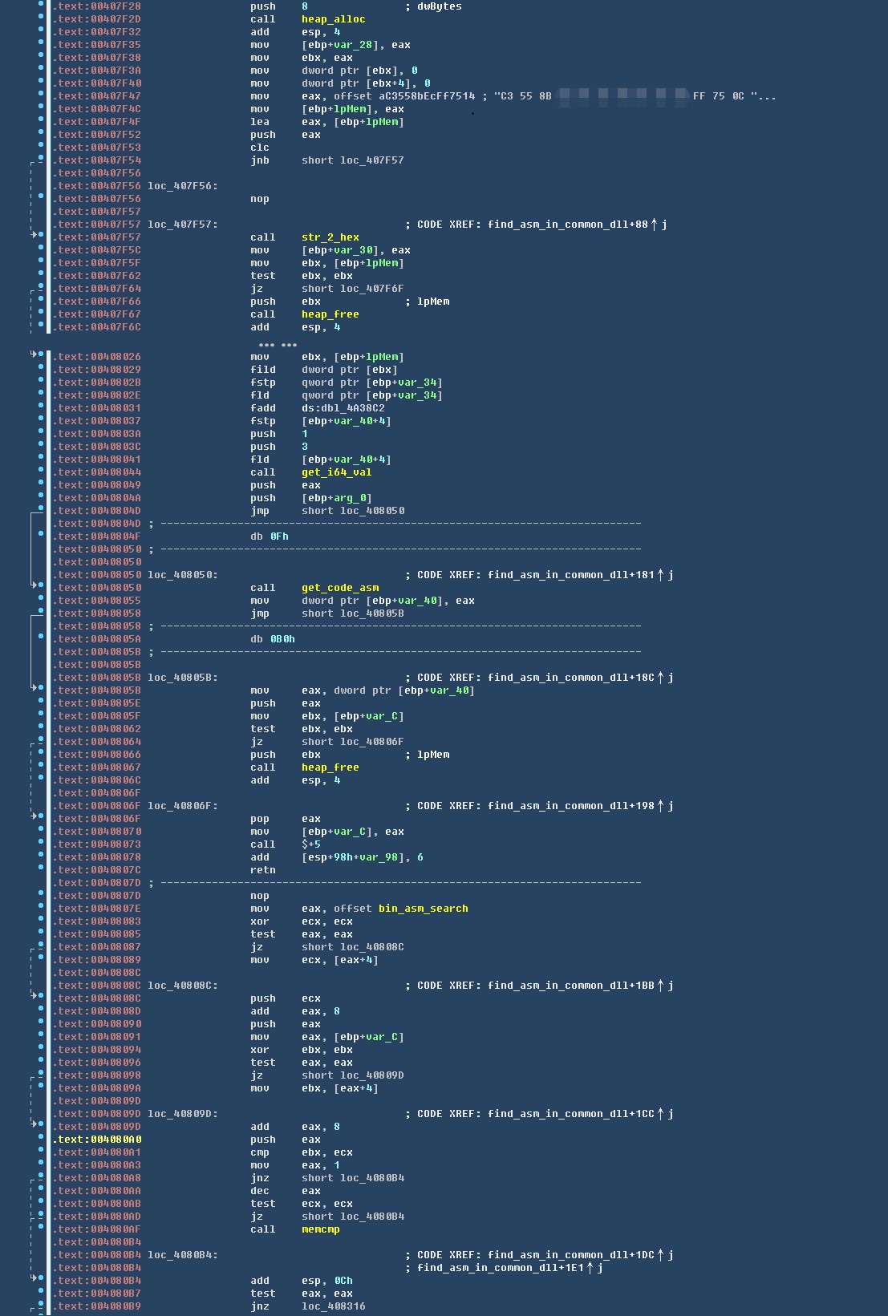Click the str_2_hex call target
Image resolution: width=888 pixels, height=1316 pixels.
[330, 237]
